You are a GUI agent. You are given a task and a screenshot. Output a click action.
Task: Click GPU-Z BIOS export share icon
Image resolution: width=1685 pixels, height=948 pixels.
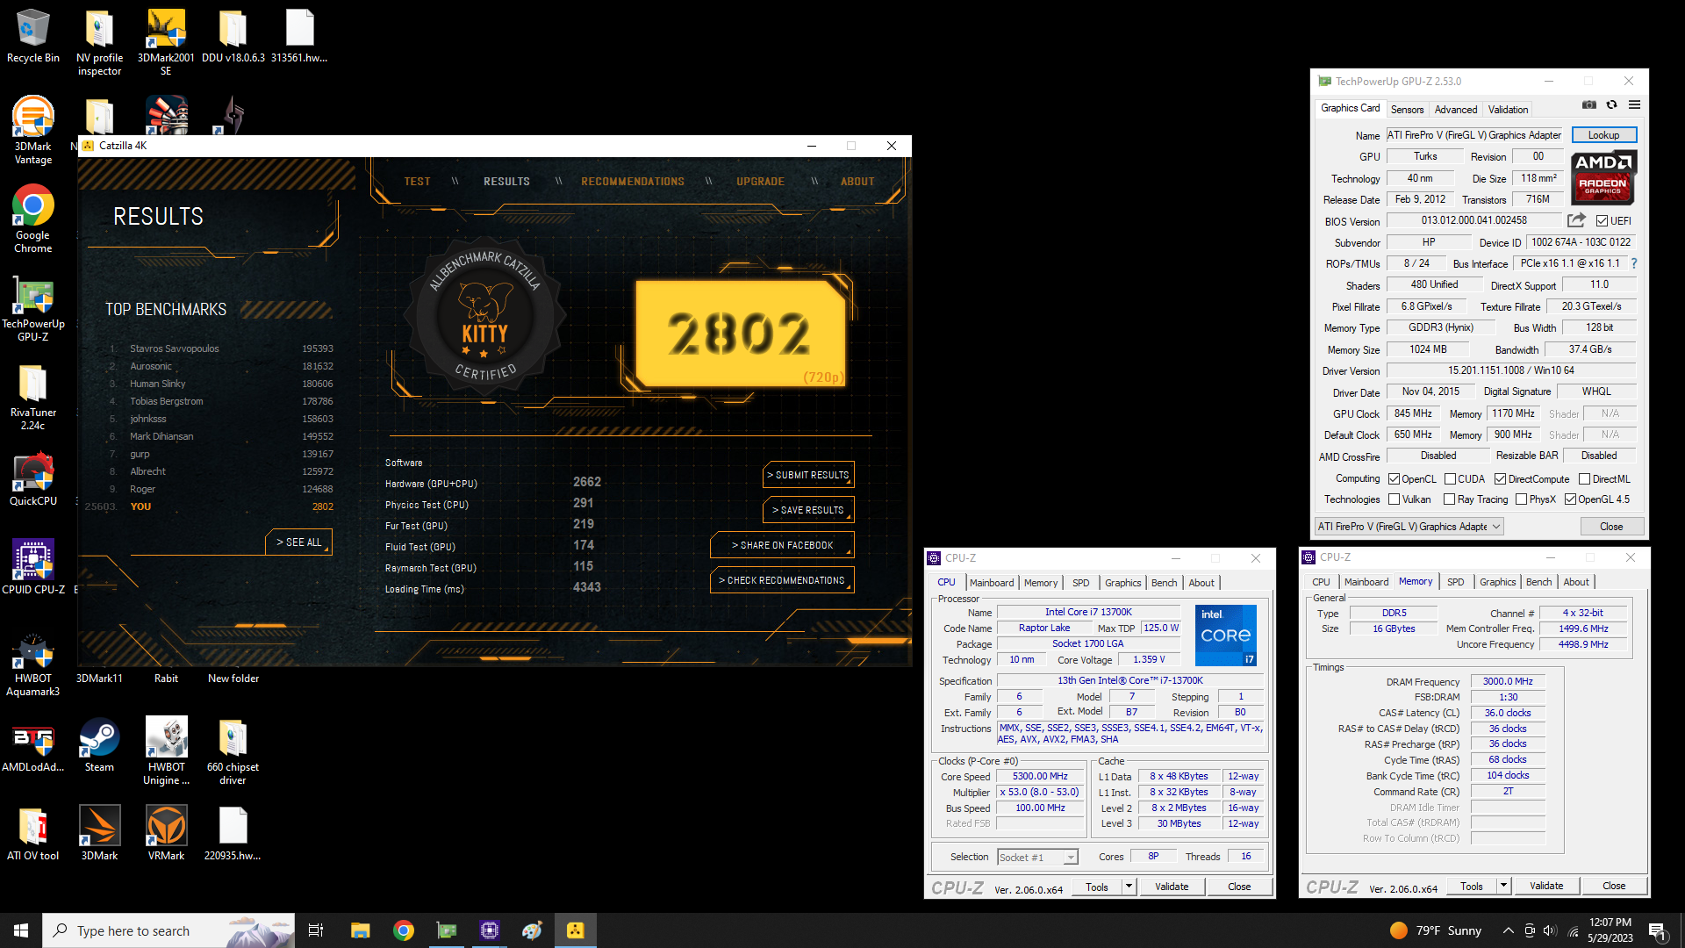point(1577,220)
